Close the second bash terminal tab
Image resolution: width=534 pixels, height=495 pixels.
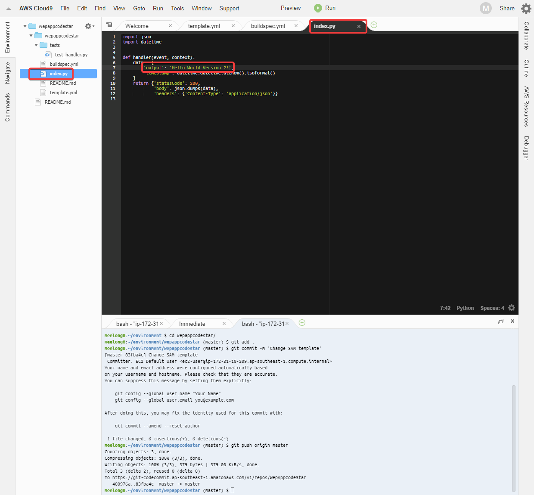pyautogui.click(x=287, y=324)
